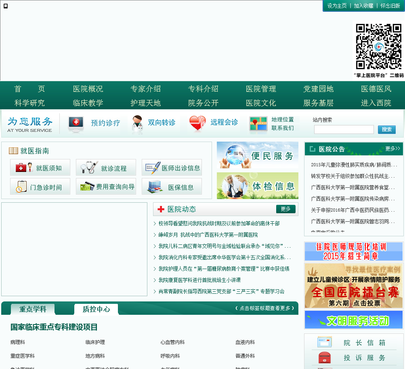Open the 重症医学科 department link
Image resolution: width=405 pixels, height=369 pixels.
pyautogui.click(x=23, y=356)
